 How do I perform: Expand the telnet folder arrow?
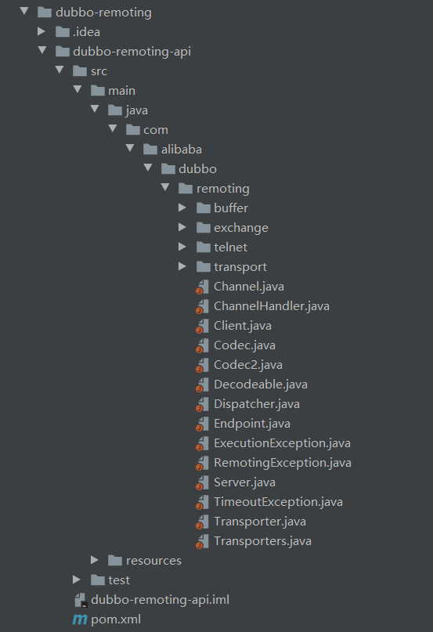(182, 247)
